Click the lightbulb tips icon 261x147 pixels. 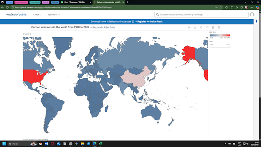256,21
